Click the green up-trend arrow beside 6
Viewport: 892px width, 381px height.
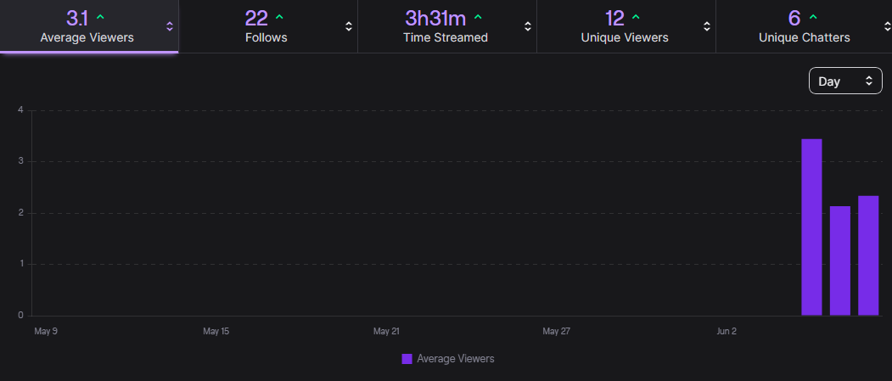tap(814, 18)
